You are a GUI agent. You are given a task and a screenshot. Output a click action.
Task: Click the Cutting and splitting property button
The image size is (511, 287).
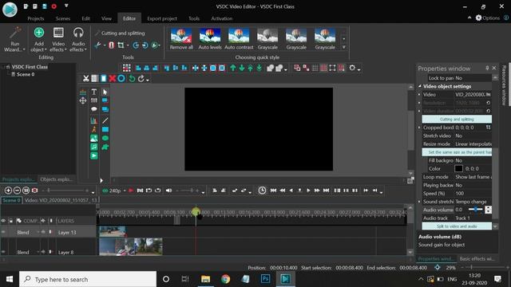pos(457,119)
